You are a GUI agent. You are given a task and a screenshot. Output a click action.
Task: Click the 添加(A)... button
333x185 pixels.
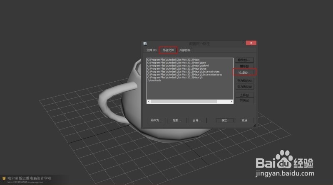click(x=244, y=73)
